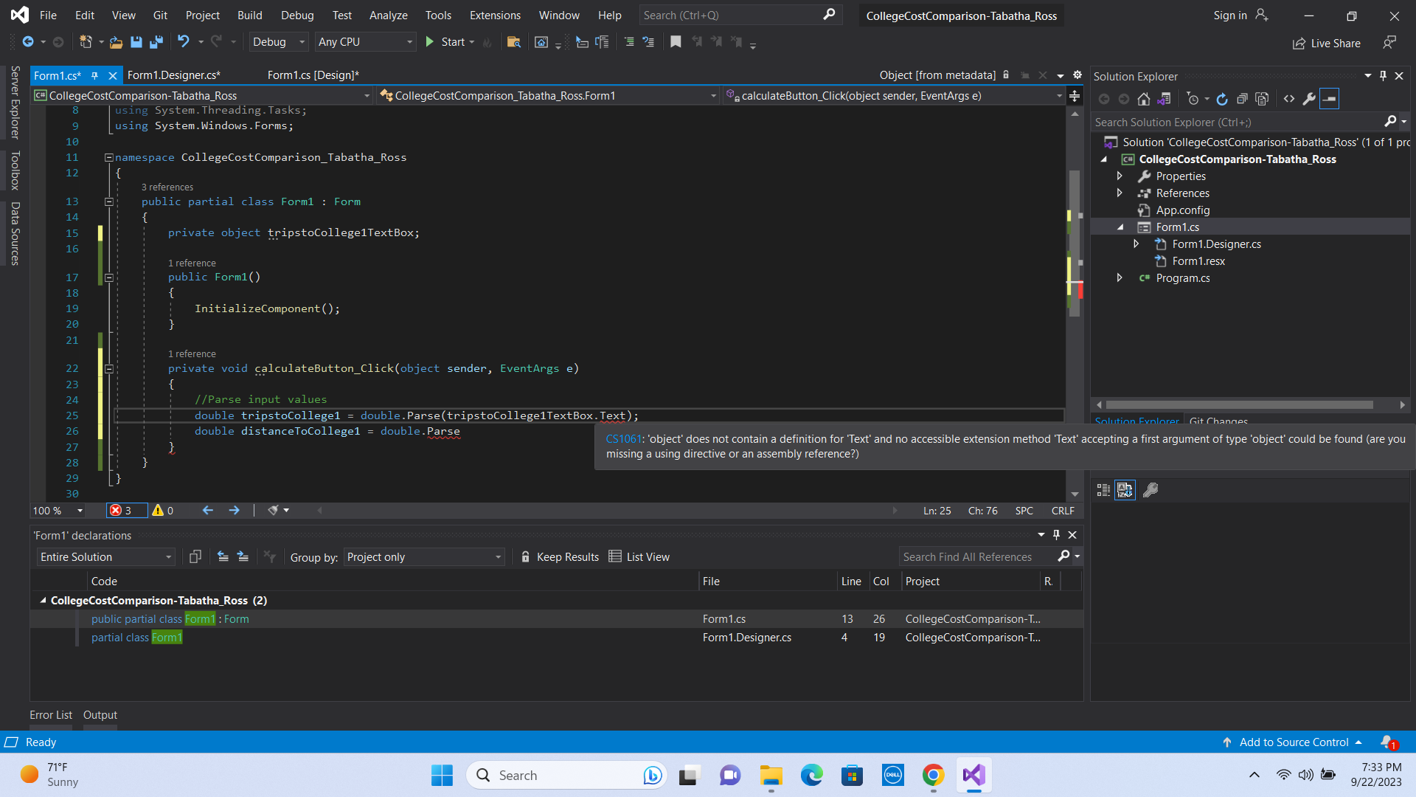Screen dimensions: 1416x797
Task: Click the Save All files icon
Action: coord(155,42)
